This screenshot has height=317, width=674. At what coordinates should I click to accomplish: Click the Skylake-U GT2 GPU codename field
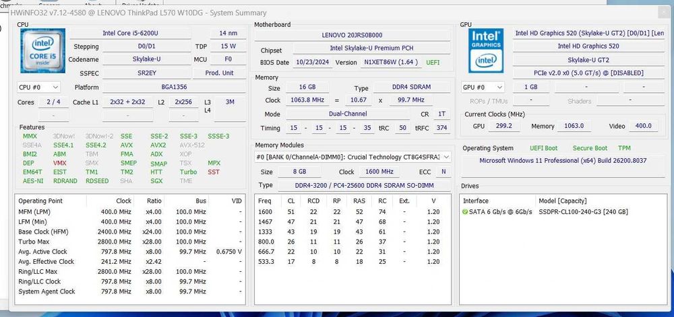(x=588, y=60)
